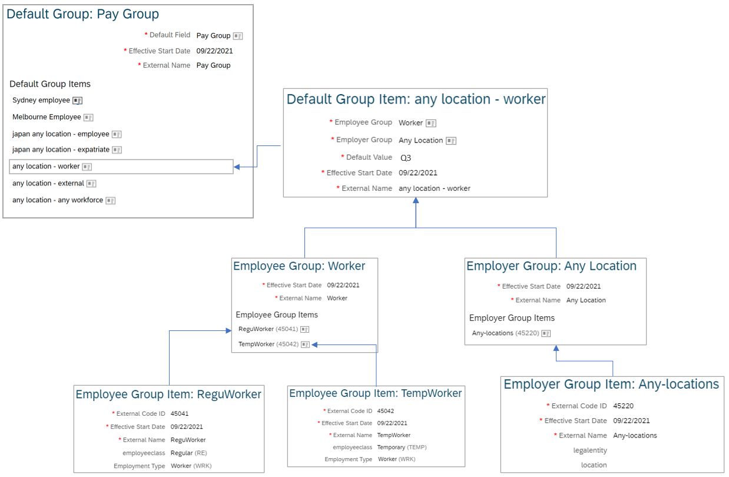Open details icon for japan any location - employee
The height and width of the screenshot is (477, 729).
[x=117, y=134]
